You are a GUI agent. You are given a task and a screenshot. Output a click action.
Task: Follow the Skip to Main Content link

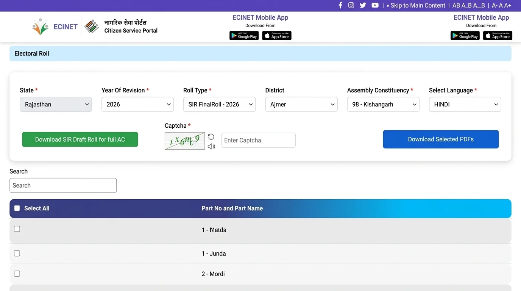(x=416, y=5)
